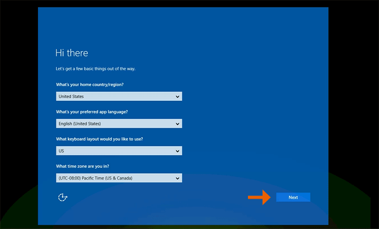Viewport: 379px width, 229px height.
Task: Click the 'Hi there' heading
Action: tap(72, 53)
